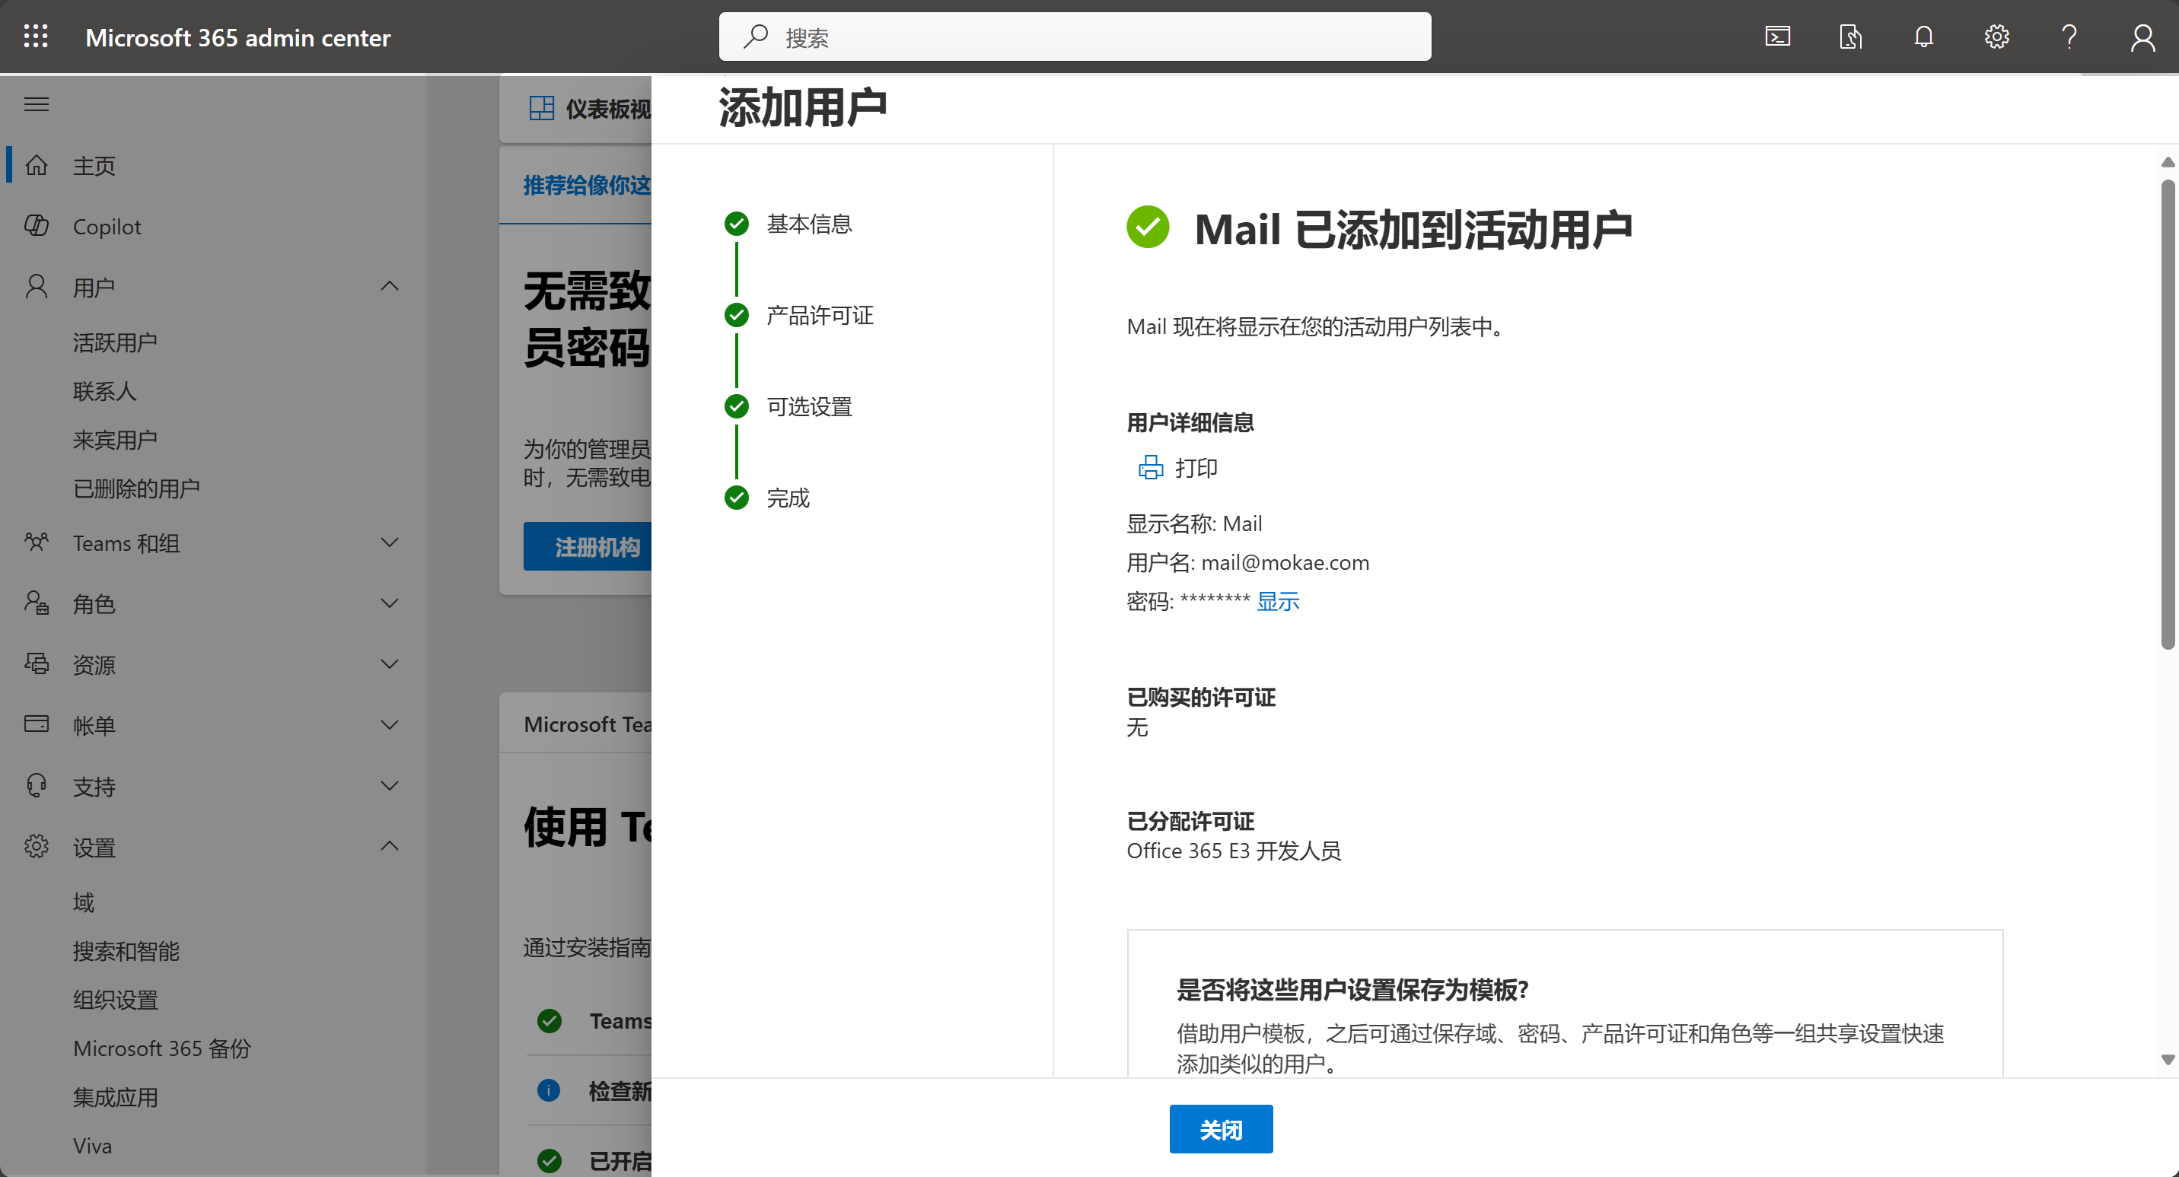Click the 显示 password link
This screenshot has width=2179, height=1177.
pyautogui.click(x=1277, y=601)
